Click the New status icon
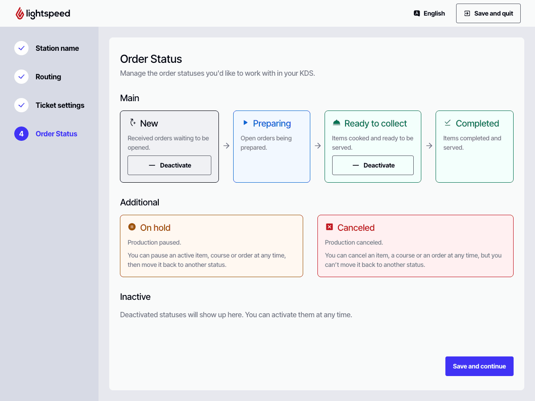 coord(132,123)
